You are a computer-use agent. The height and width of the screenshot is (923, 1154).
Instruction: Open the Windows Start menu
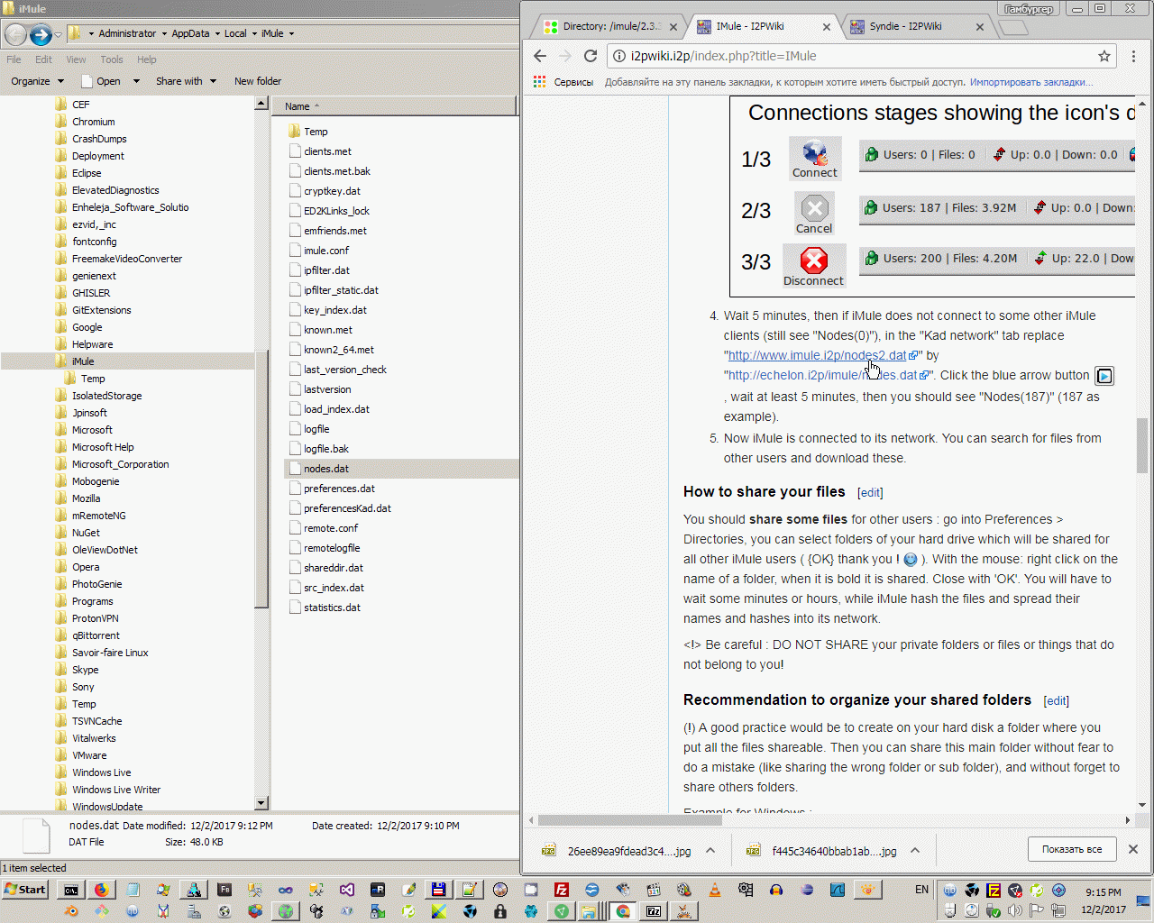25,890
